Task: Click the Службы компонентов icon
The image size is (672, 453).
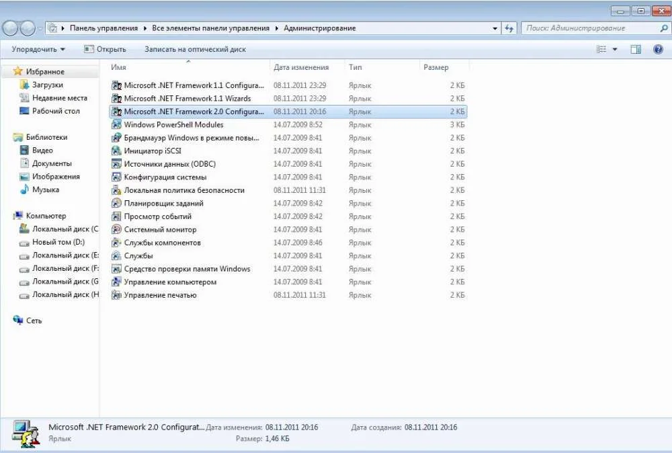Action: click(x=116, y=243)
